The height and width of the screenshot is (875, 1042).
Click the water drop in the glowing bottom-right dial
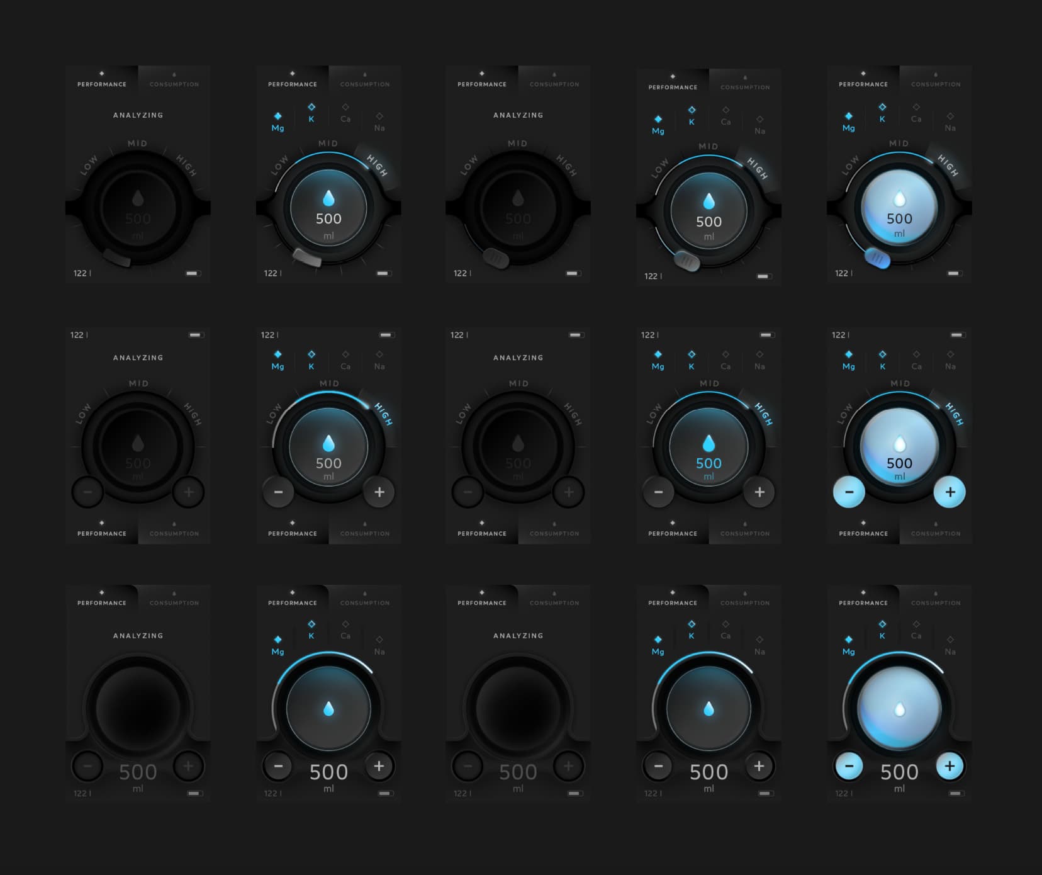pos(899,709)
